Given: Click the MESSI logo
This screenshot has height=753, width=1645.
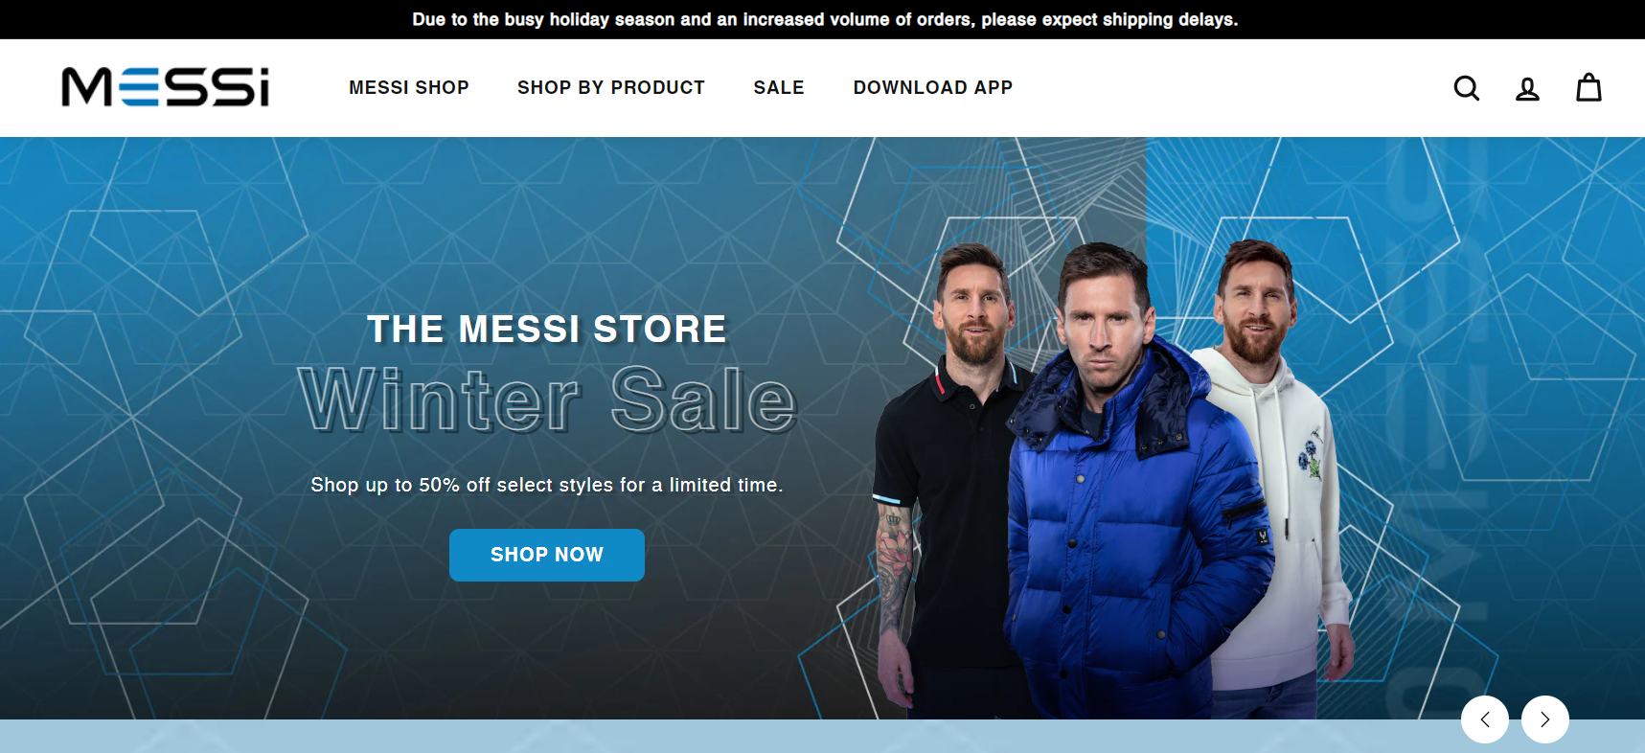Looking at the screenshot, I should click(166, 87).
